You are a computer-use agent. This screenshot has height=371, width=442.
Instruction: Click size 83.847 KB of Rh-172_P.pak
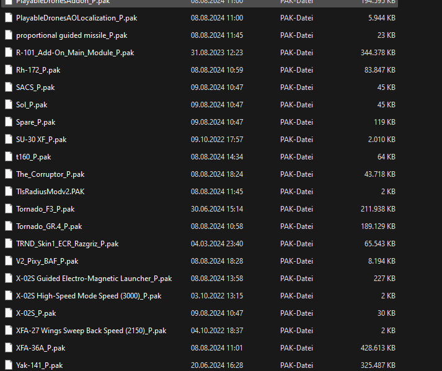(380, 70)
